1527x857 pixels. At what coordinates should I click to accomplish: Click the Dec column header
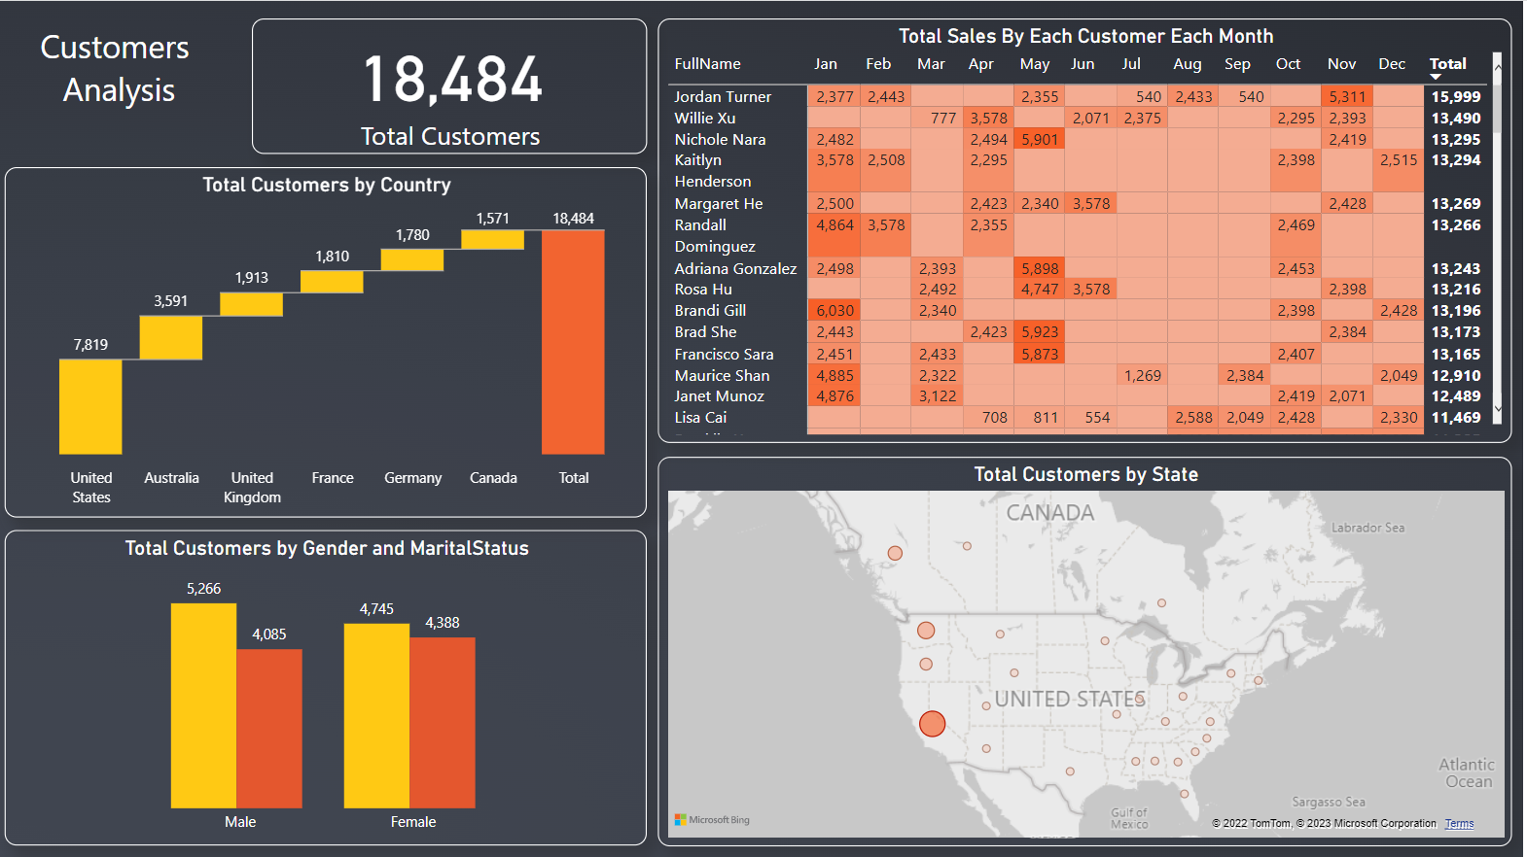pyautogui.click(x=1391, y=64)
